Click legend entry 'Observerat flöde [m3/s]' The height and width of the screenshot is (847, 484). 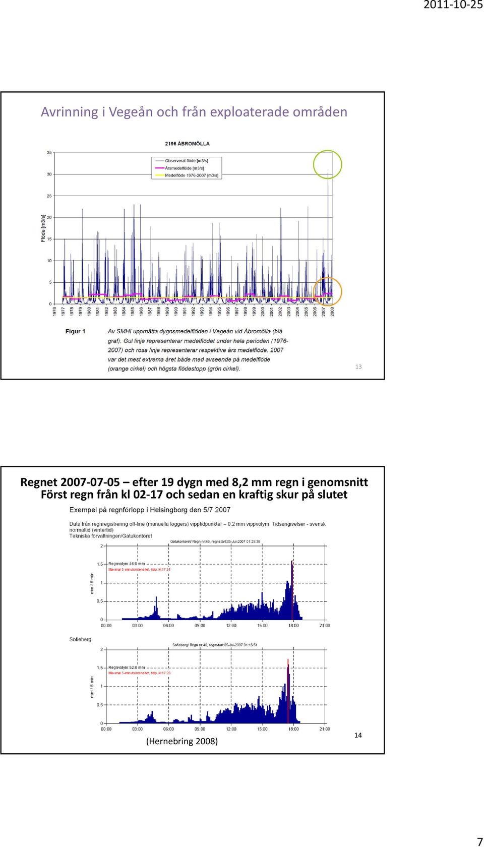(x=186, y=161)
